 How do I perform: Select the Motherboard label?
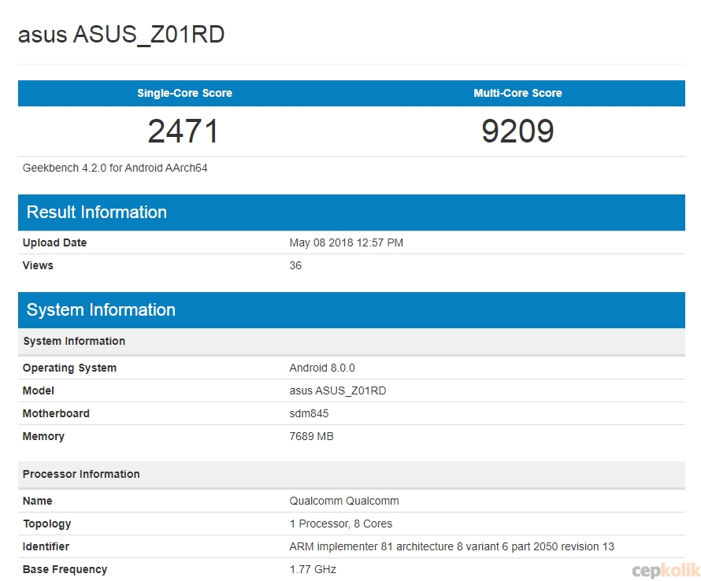[56, 413]
